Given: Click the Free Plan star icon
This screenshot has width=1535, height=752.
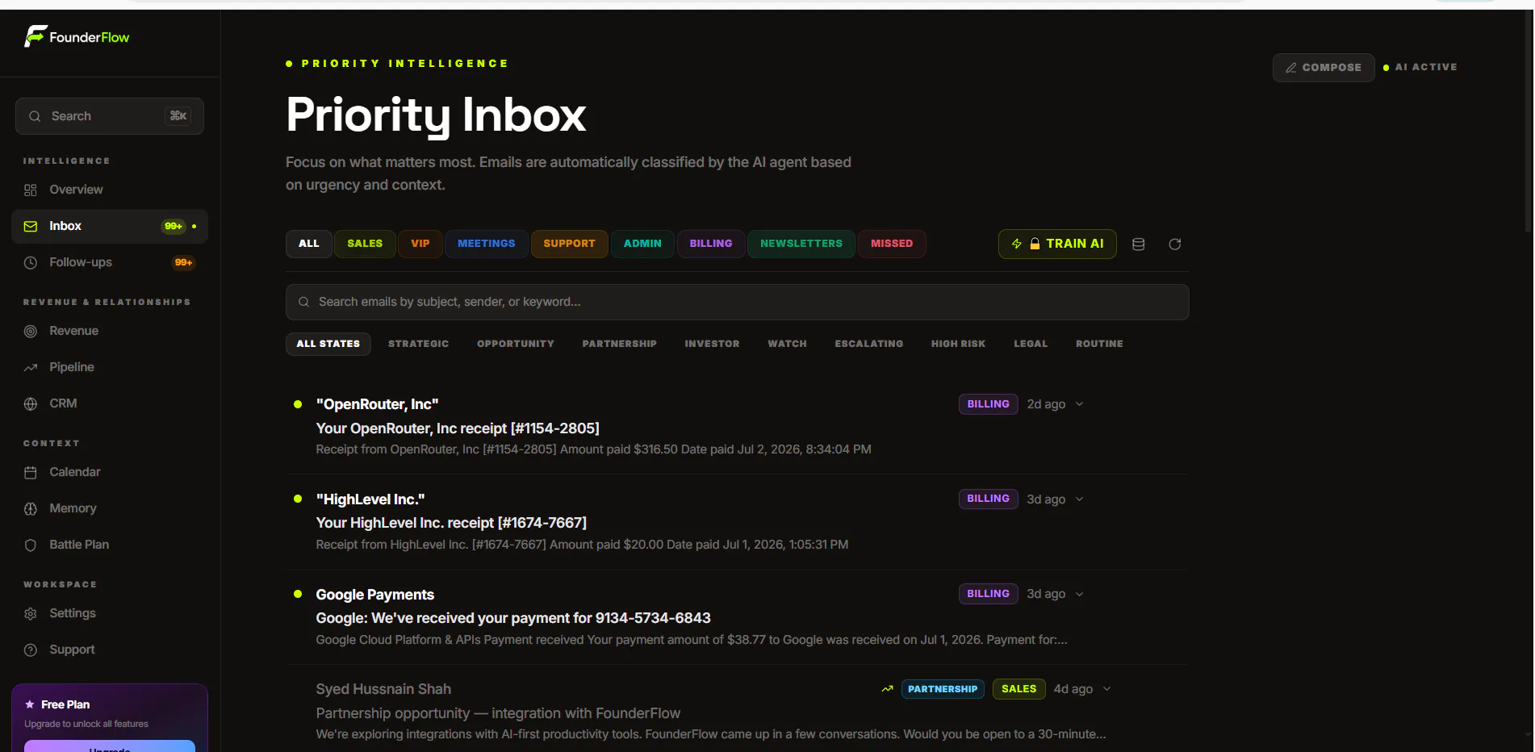Looking at the screenshot, I should [30, 704].
